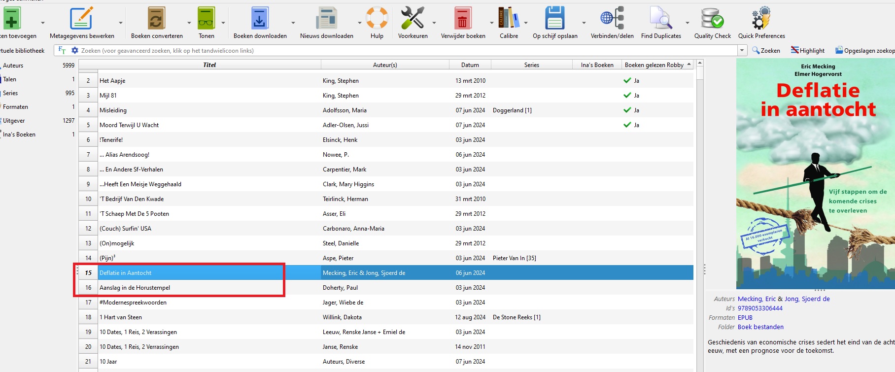Click ISBN link 9789053306444
Screen dimensions: 895x372
click(760, 308)
